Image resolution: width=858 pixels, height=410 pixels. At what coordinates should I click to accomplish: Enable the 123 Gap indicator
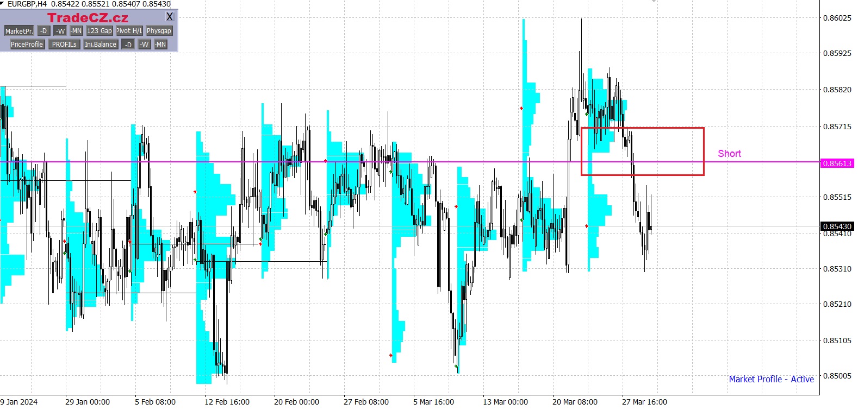(x=100, y=31)
